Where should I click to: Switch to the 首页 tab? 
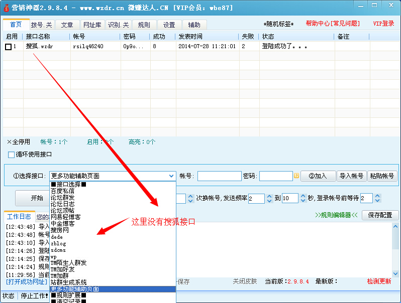point(16,25)
